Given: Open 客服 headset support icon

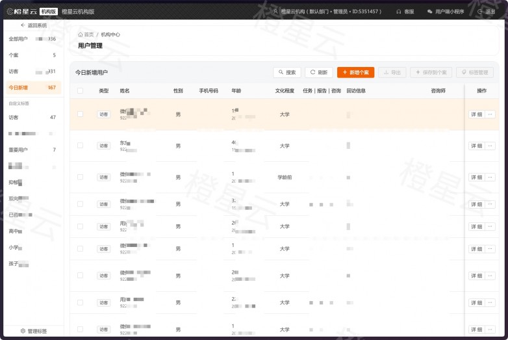Looking at the screenshot, I should click(399, 12).
